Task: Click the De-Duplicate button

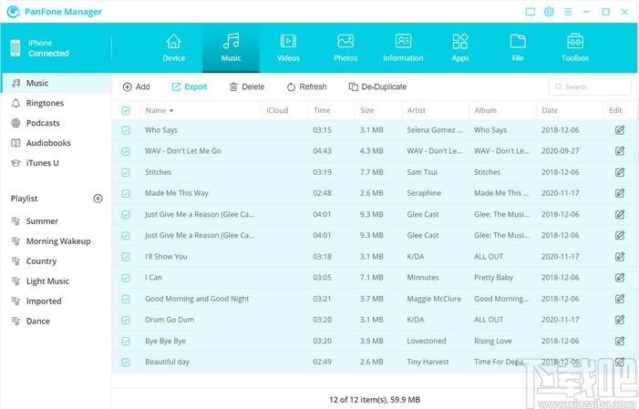Action: pos(377,87)
